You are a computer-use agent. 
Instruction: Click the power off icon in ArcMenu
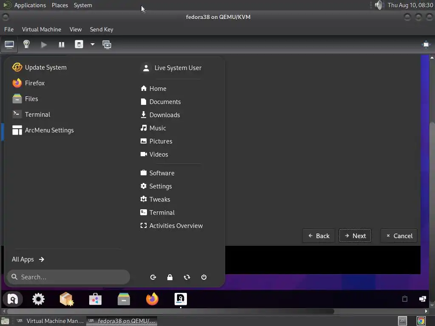coord(204,277)
